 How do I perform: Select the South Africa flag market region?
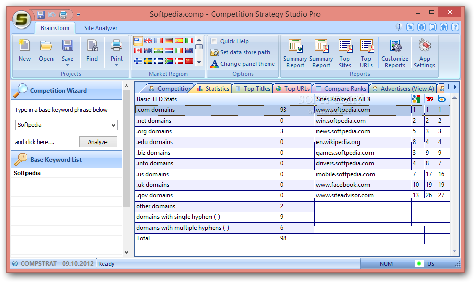click(x=169, y=61)
